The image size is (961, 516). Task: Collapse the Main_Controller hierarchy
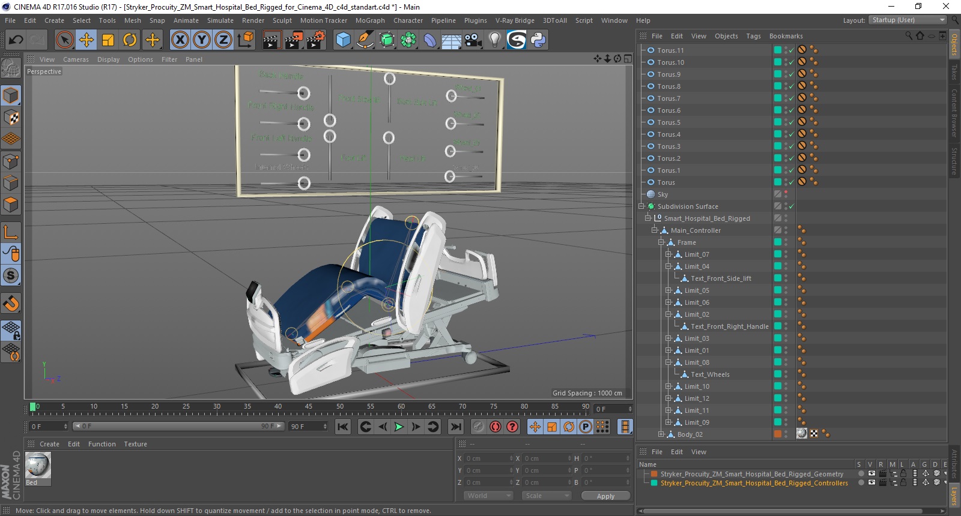[x=655, y=230]
